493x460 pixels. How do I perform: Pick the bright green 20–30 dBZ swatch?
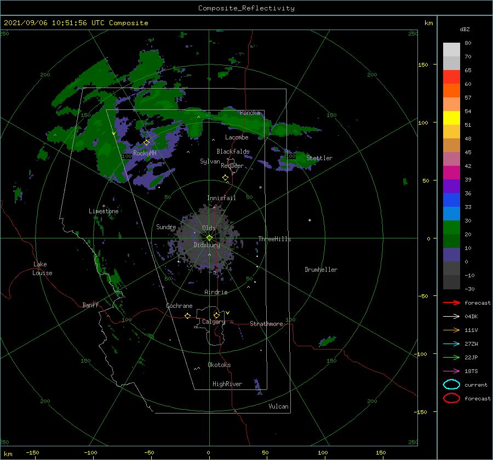point(451,227)
